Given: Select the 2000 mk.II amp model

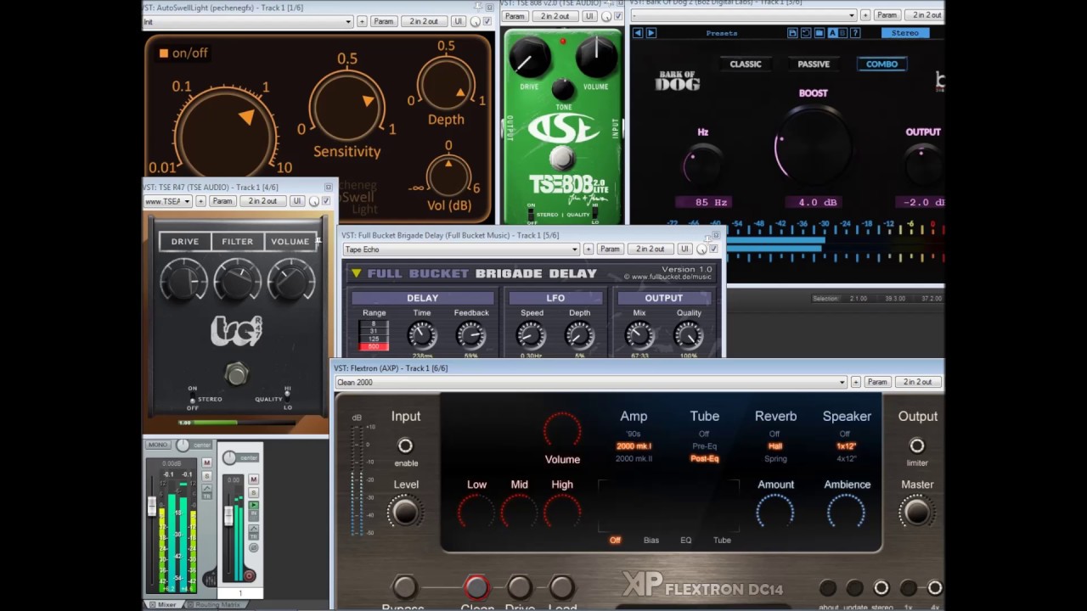Looking at the screenshot, I should pos(634,459).
